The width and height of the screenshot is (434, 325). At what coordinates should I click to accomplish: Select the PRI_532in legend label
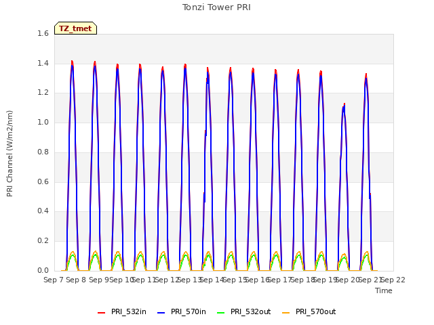coord(129,311)
